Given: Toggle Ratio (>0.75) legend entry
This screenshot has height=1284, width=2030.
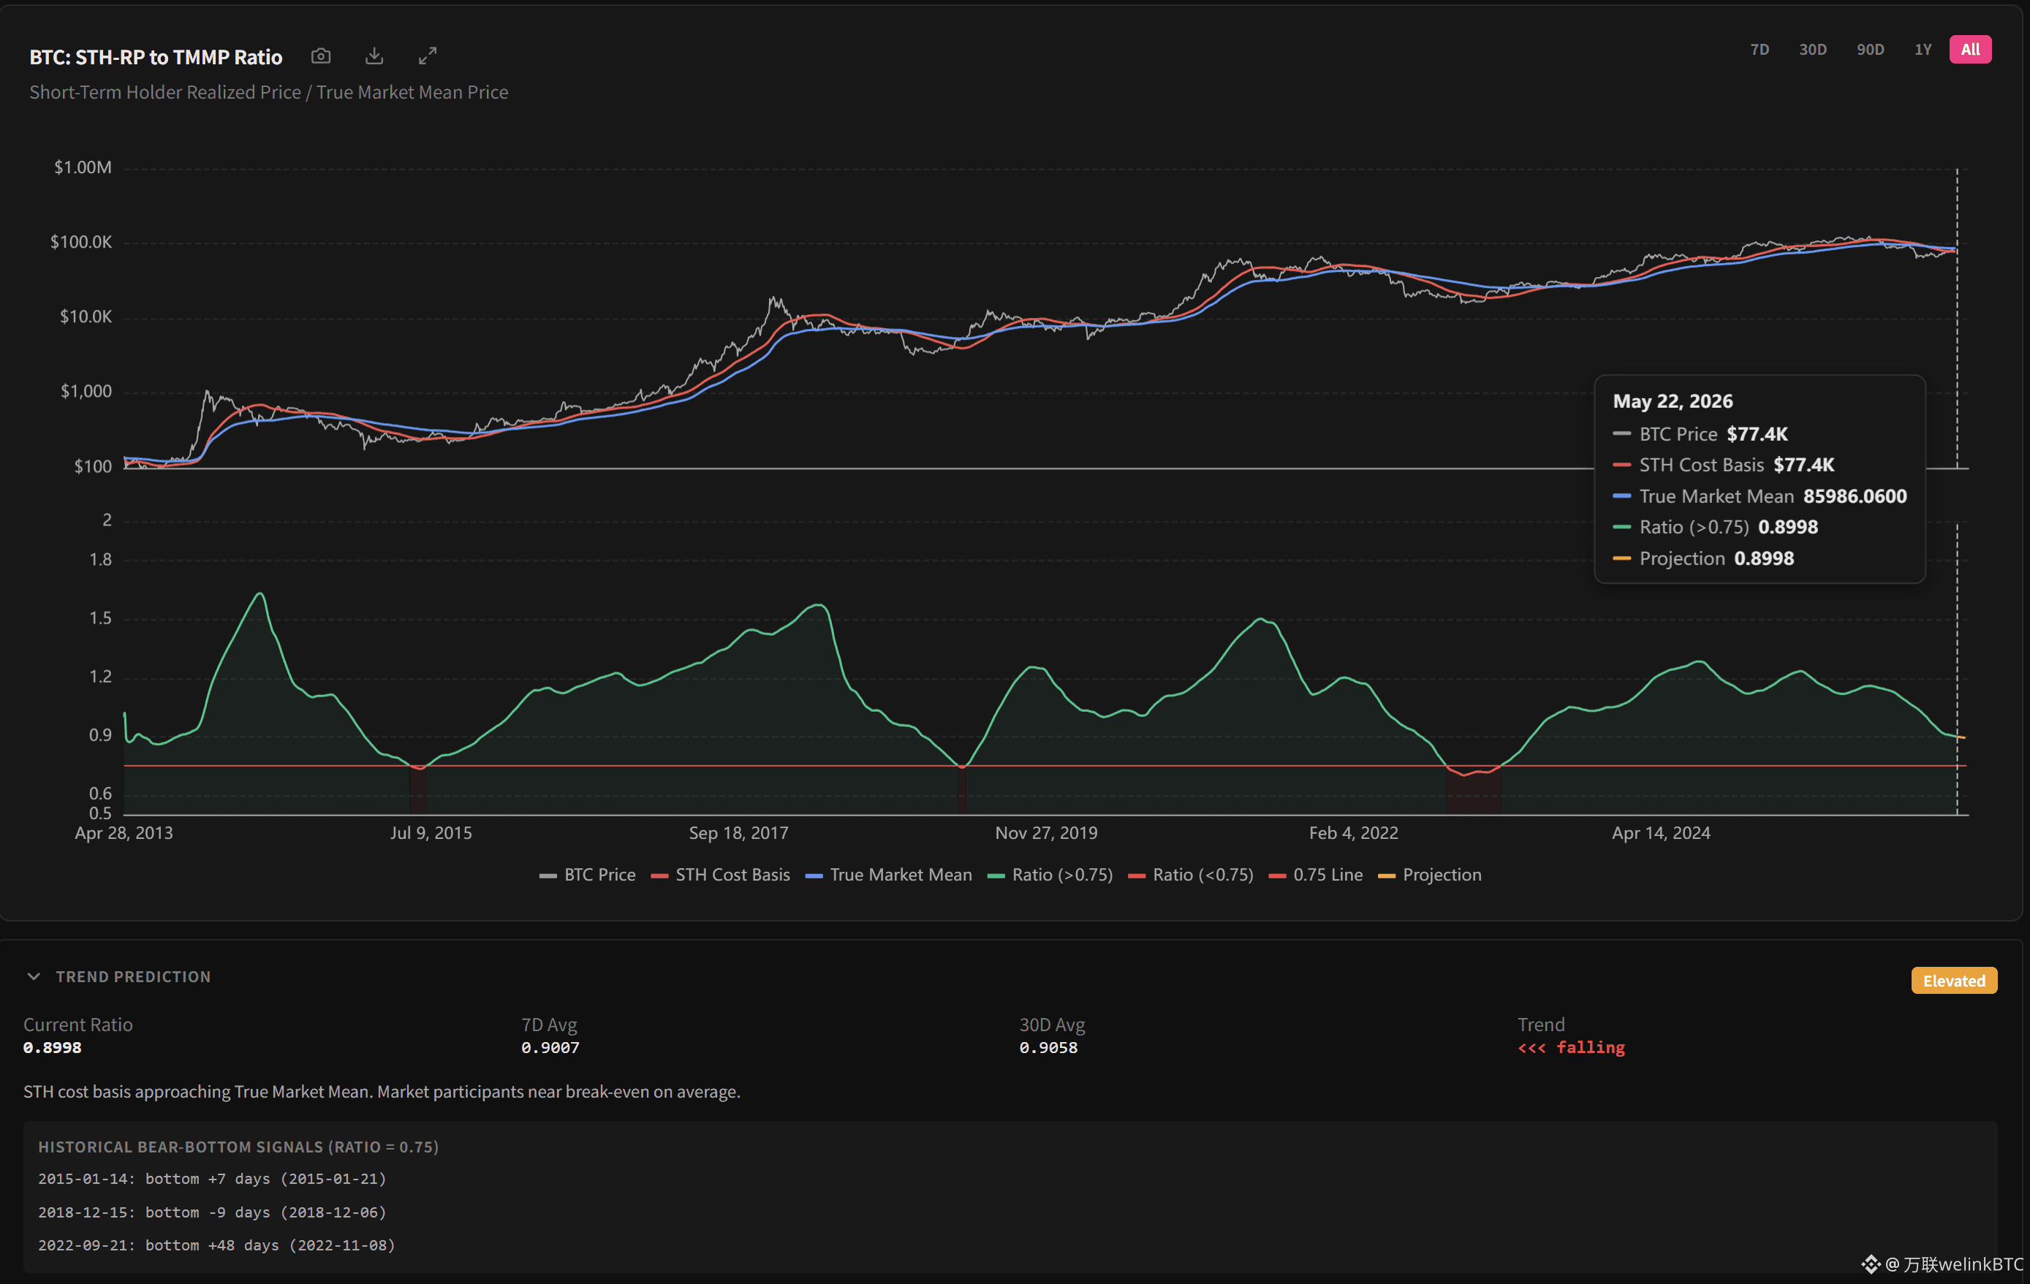Looking at the screenshot, I should 1050,875.
